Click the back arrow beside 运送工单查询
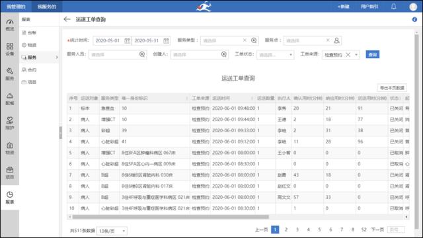The image size is (423, 238). (67, 19)
